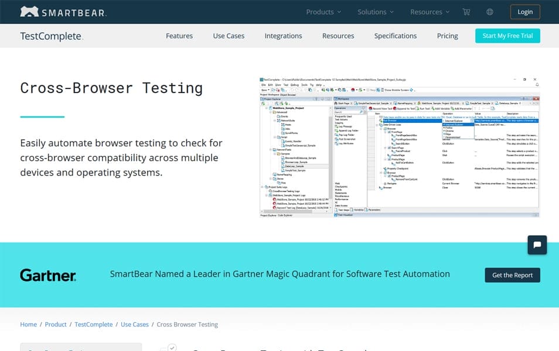The width and height of the screenshot is (559, 351).
Task: Open Resources in TestComplete sub-navigation
Action: 338,36
